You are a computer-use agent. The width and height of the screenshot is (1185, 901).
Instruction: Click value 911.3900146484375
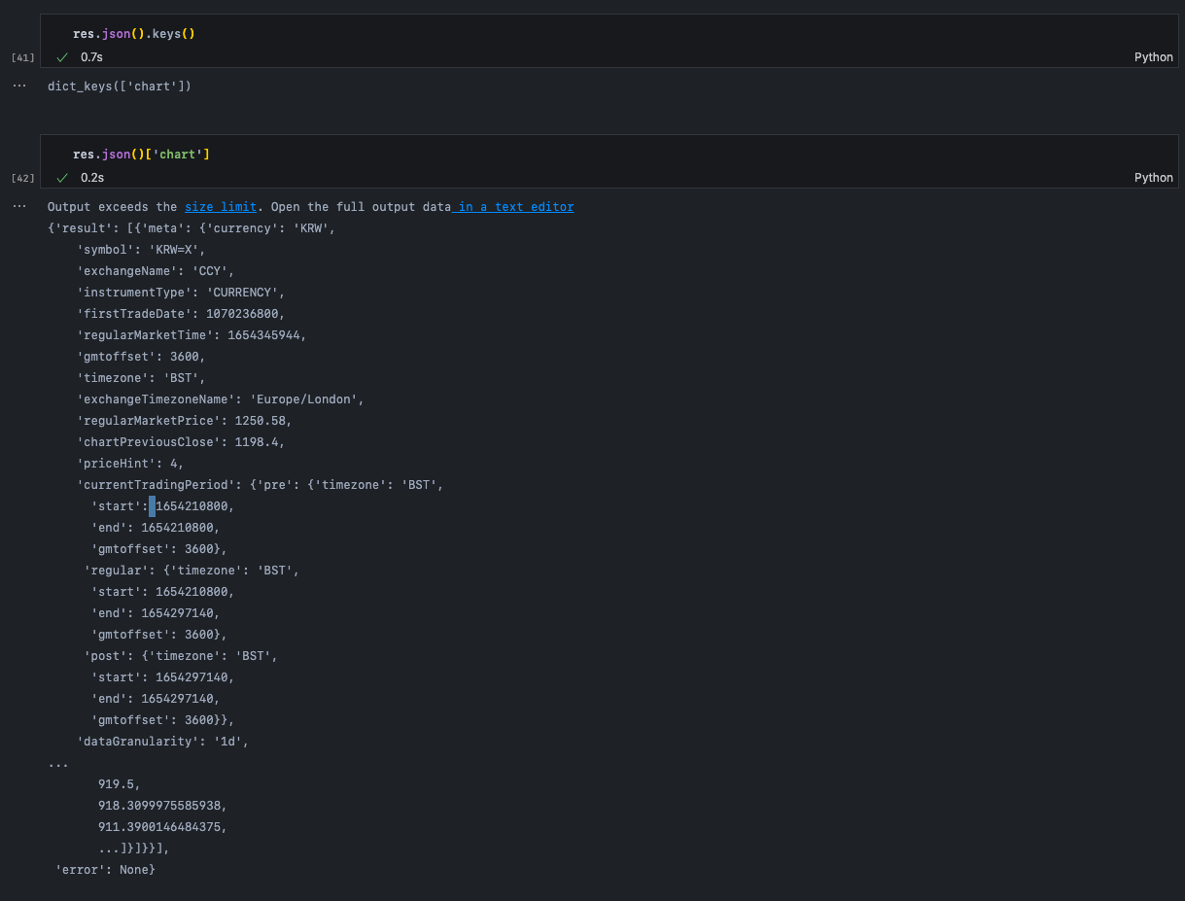[x=162, y=827]
